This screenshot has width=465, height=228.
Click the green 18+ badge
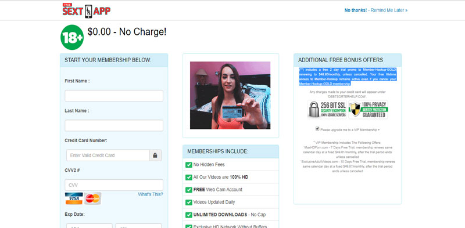[x=72, y=37]
